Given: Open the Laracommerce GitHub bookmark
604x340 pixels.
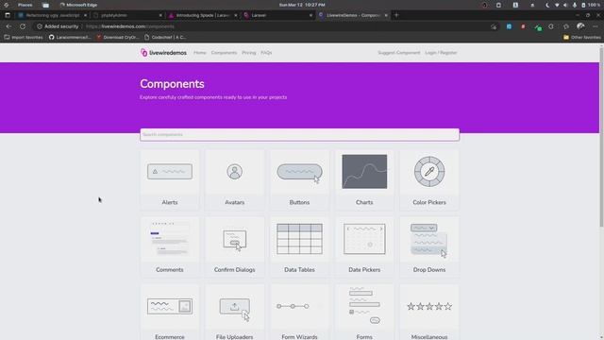Looking at the screenshot, I should (x=70, y=38).
